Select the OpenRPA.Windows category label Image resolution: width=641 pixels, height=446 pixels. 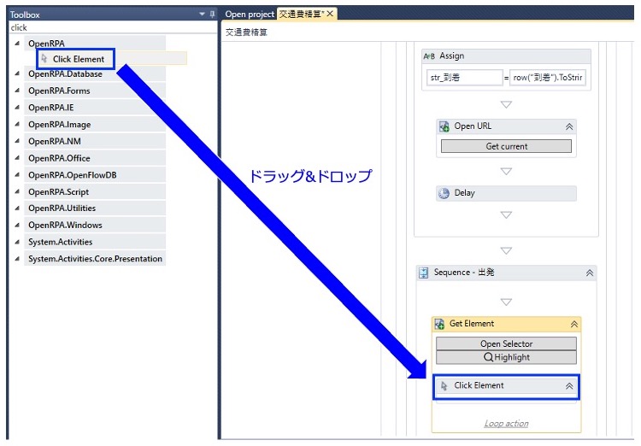point(65,225)
